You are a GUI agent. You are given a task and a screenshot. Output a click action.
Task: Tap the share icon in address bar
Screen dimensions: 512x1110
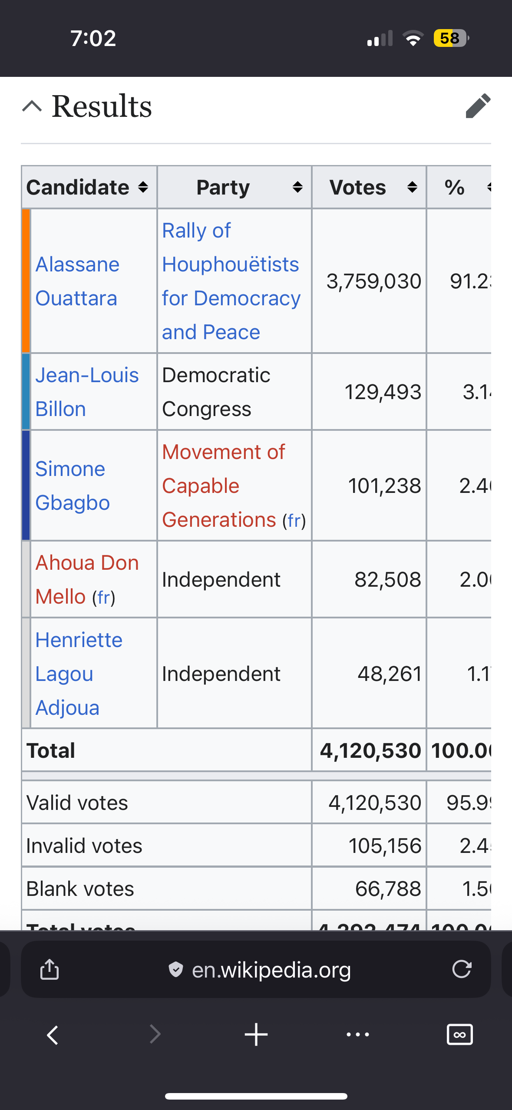pos(50,969)
